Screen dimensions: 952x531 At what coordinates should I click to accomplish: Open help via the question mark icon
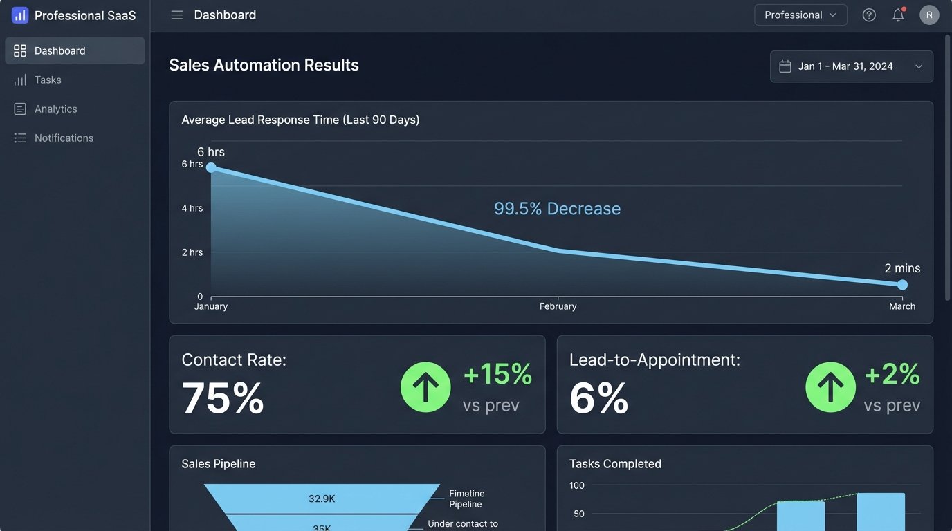pyautogui.click(x=869, y=14)
